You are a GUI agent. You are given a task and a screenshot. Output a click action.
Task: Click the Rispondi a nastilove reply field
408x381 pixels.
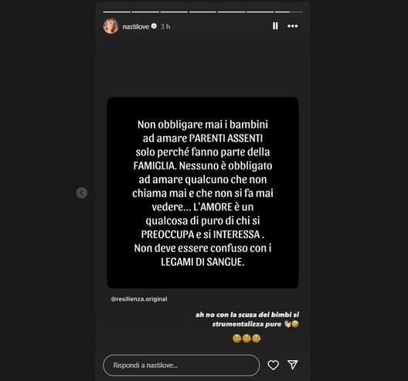(x=182, y=365)
